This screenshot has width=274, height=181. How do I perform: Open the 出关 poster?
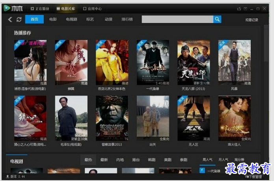tap(153, 118)
